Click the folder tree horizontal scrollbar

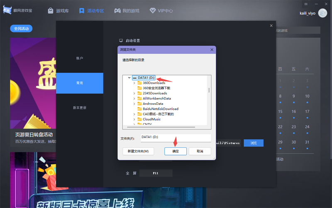[x=161, y=127]
